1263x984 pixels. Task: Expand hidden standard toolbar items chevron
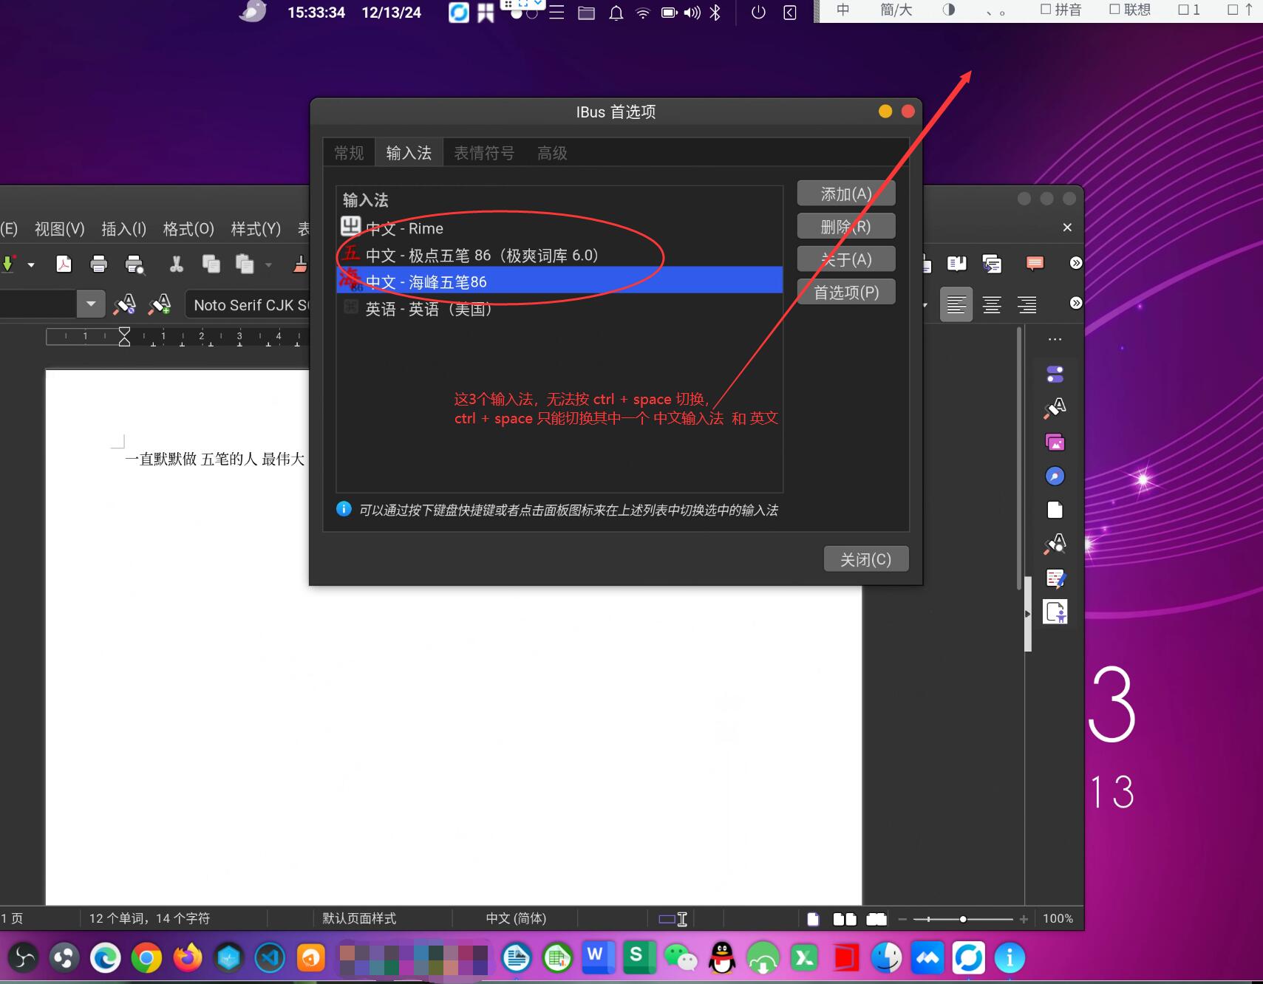[1076, 263]
